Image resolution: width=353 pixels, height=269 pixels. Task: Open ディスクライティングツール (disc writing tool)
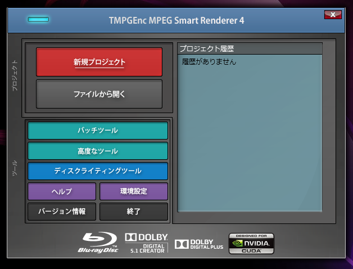click(x=98, y=171)
